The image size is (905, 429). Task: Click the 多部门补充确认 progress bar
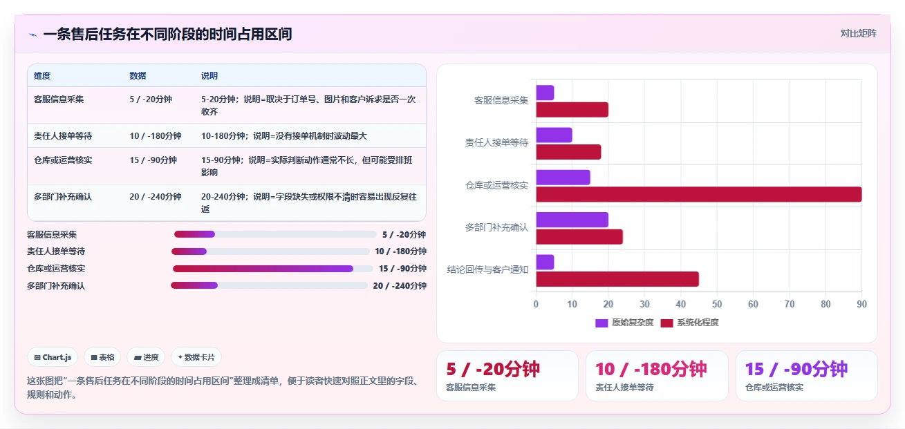coord(269,285)
